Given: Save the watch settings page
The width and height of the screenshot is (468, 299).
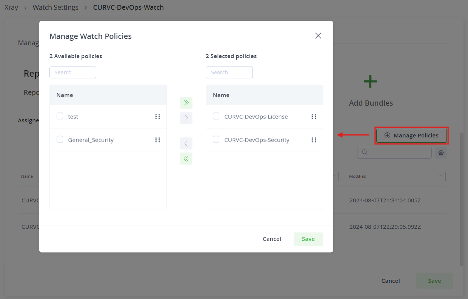Looking at the screenshot, I should point(434,281).
